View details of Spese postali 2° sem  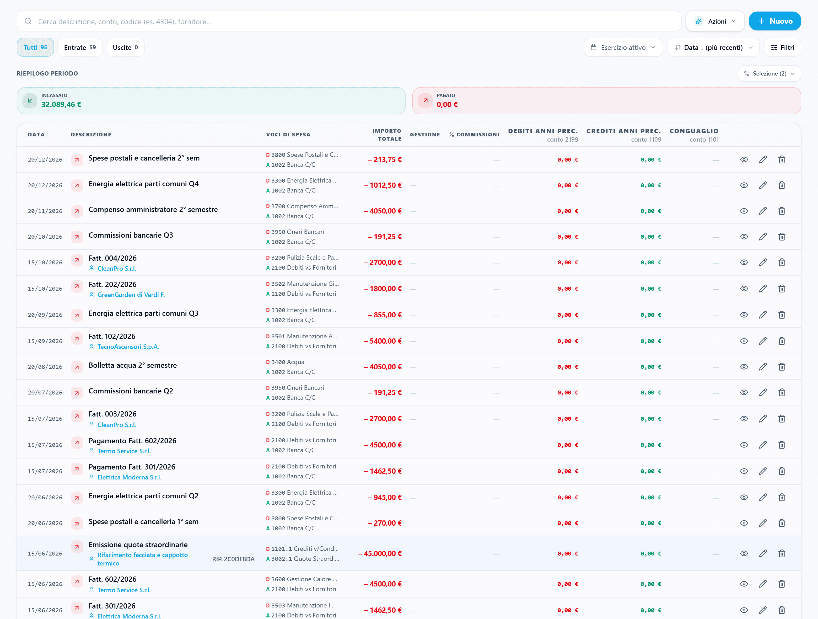(x=744, y=159)
